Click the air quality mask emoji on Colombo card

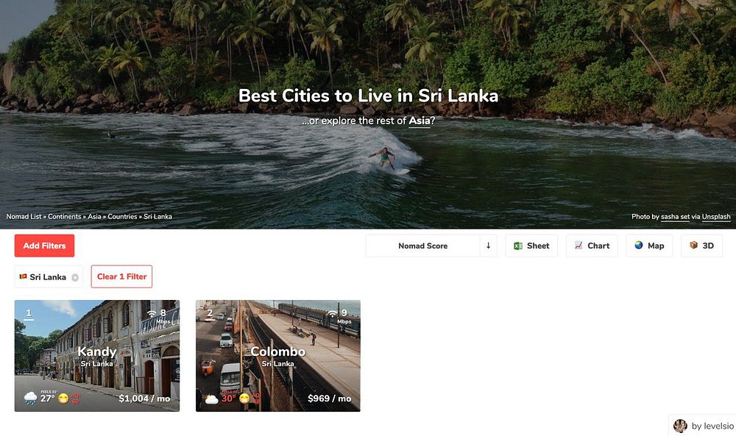[244, 399]
